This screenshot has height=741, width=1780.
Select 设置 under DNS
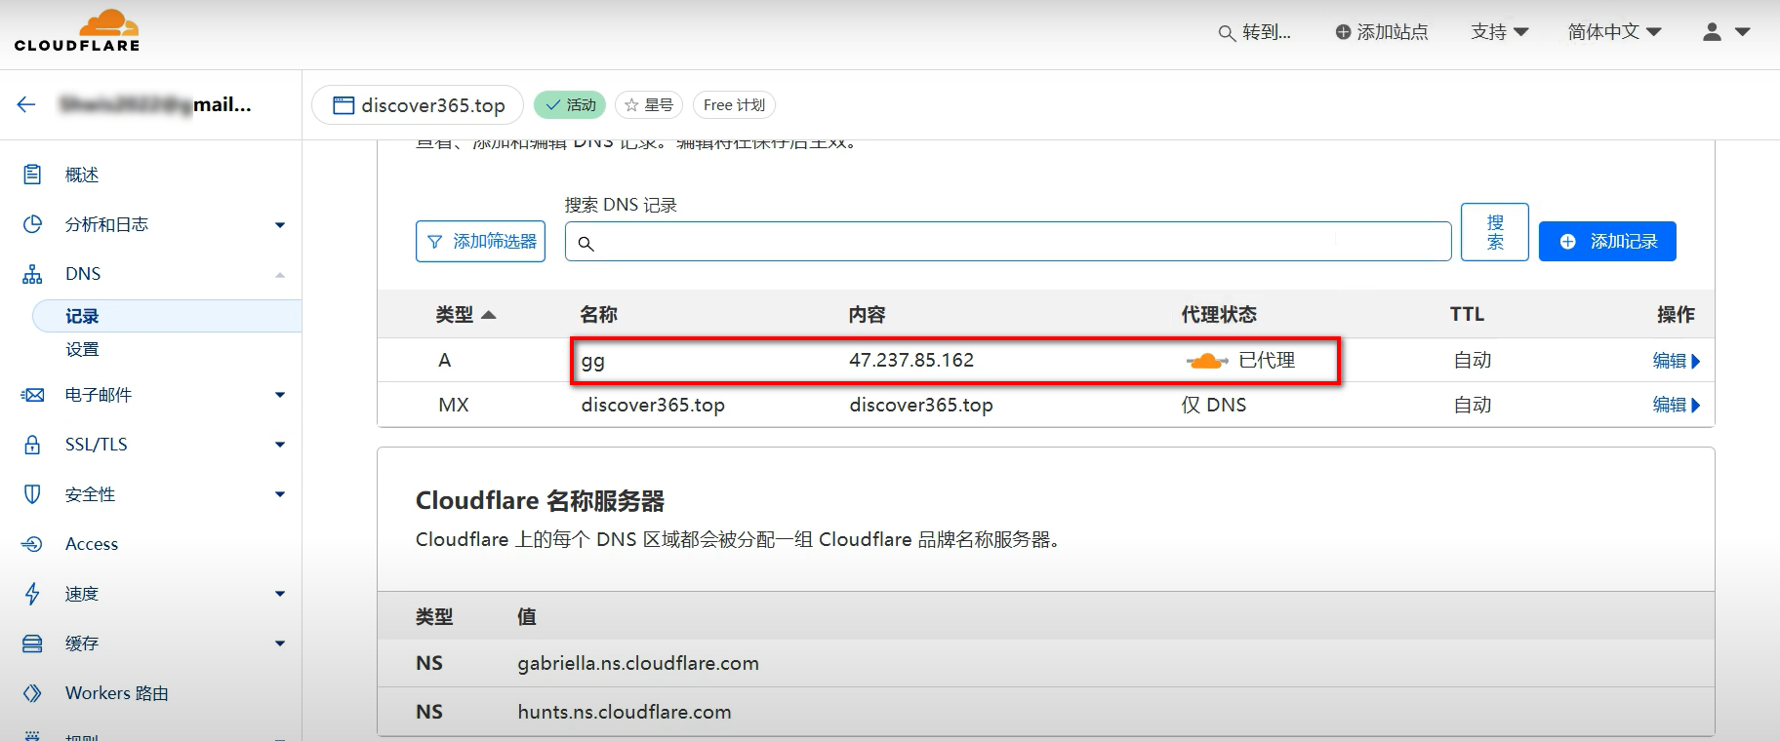click(x=82, y=349)
